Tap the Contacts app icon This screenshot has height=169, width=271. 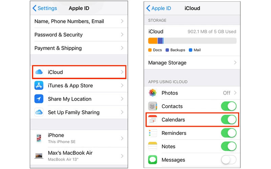click(x=153, y=106)
